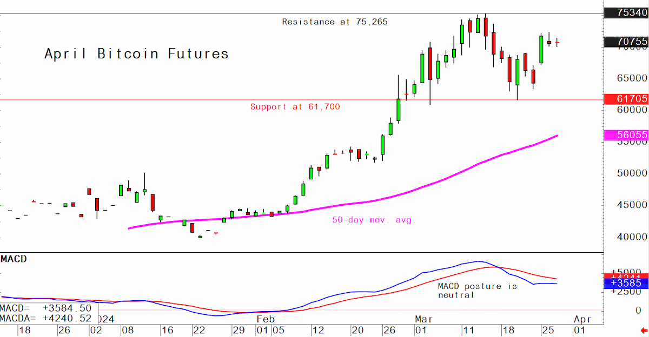Click the '29' date axis label
Image resolution: width=649 pixels, height=337 pixels.
click(x=239, y=329)
